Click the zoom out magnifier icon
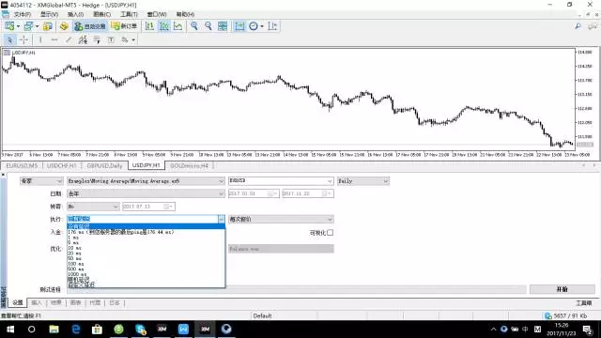Viewport: 601px width, 338px height. point(208,26)
